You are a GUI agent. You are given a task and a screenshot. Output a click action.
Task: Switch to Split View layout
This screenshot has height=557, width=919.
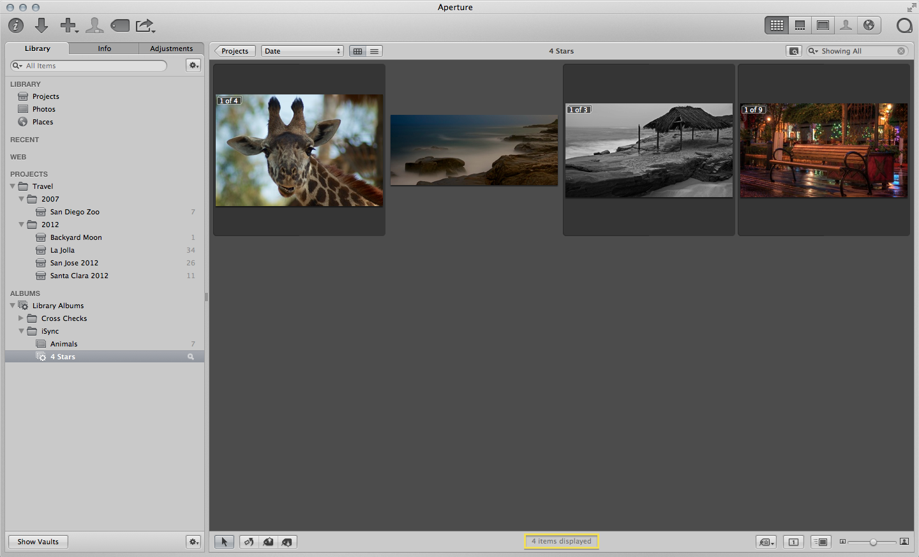[800, 26]
